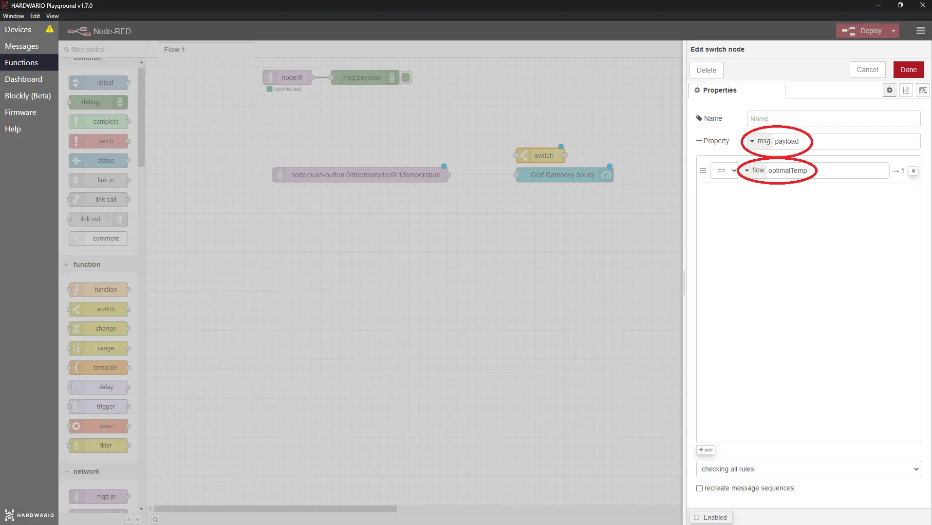The image size is (932, 525).
Task: Toggle the msg.payload debug node button
Action: (406, 77)
